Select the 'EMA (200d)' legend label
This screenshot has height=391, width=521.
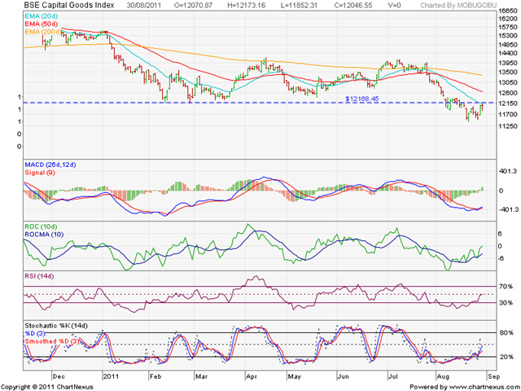point(42,32)
